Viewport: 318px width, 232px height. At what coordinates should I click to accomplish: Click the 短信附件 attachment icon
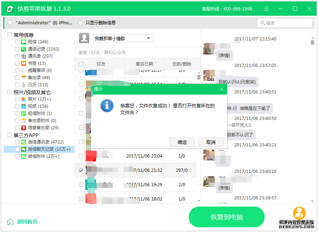pos(24,113)
